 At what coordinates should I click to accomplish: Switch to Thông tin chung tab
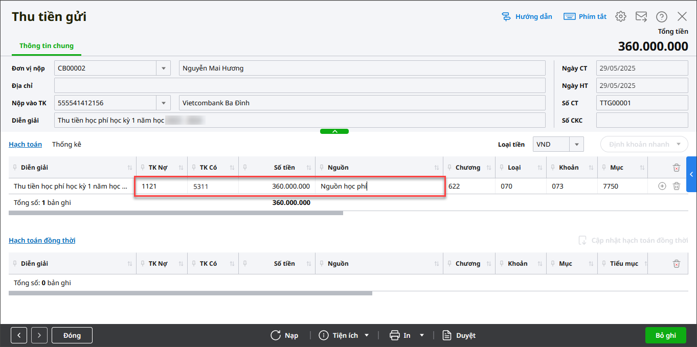[x=47, y=46]
